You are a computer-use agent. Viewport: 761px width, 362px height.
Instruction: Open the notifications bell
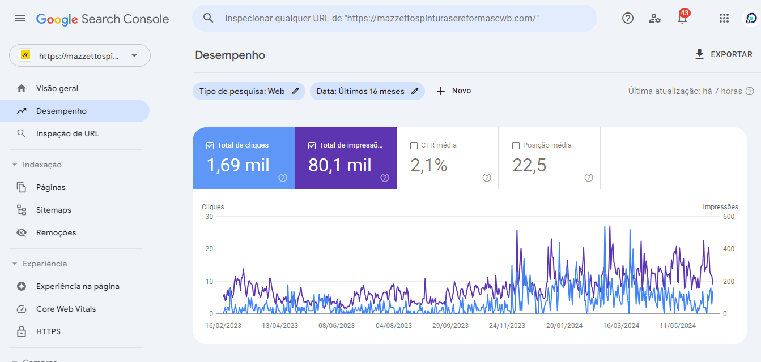682,19
